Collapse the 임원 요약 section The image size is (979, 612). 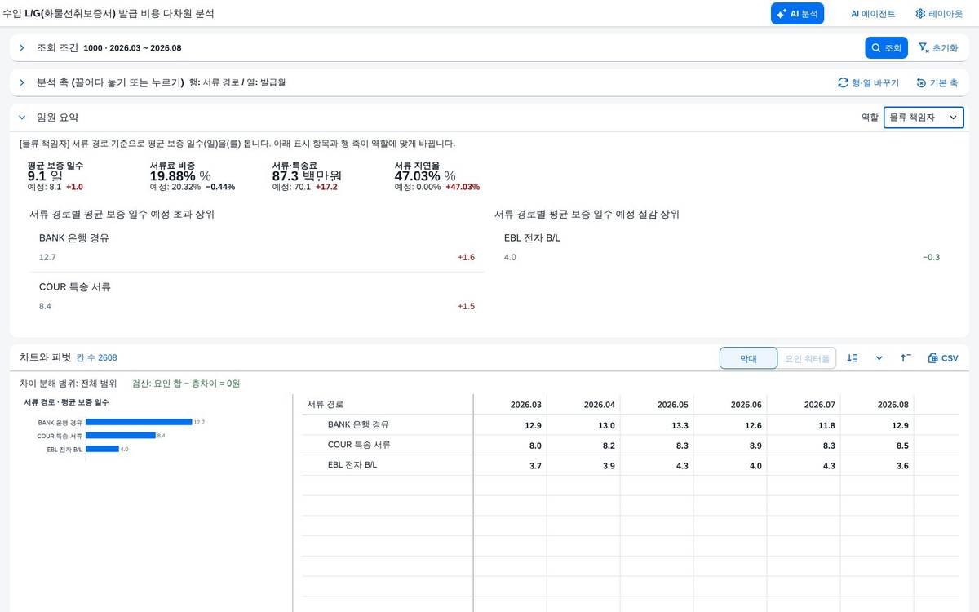(x=22, y=118)
